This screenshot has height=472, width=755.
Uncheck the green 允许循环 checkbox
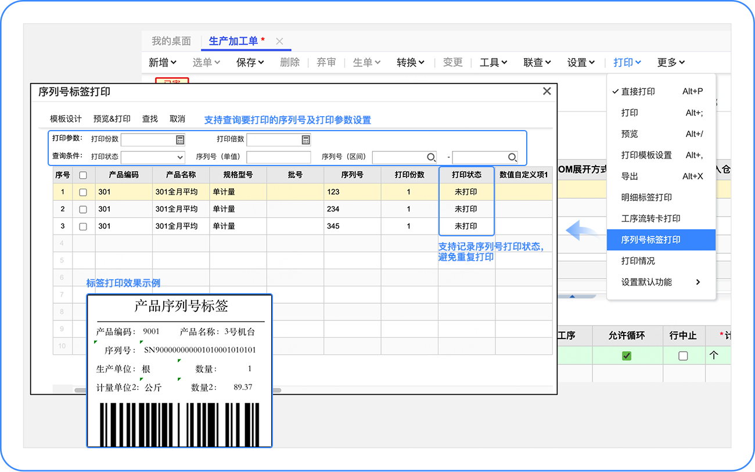[x=627, y=356]
